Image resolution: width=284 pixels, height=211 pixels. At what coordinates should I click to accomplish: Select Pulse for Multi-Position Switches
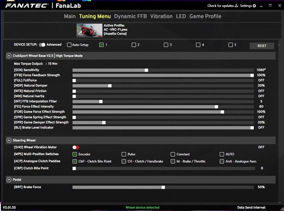124,154
